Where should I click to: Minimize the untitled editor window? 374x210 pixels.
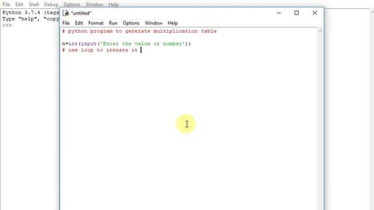tap(279, 13)
